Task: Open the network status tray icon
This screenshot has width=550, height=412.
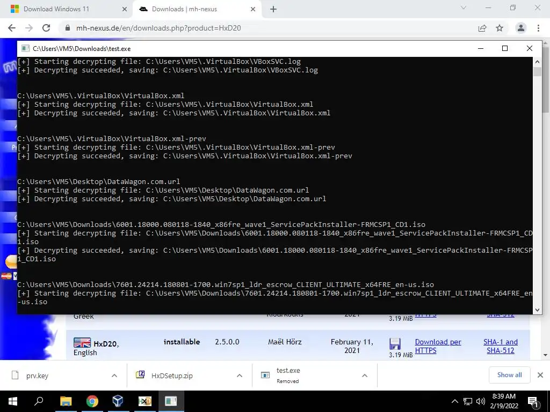Action: pos(468,401)
